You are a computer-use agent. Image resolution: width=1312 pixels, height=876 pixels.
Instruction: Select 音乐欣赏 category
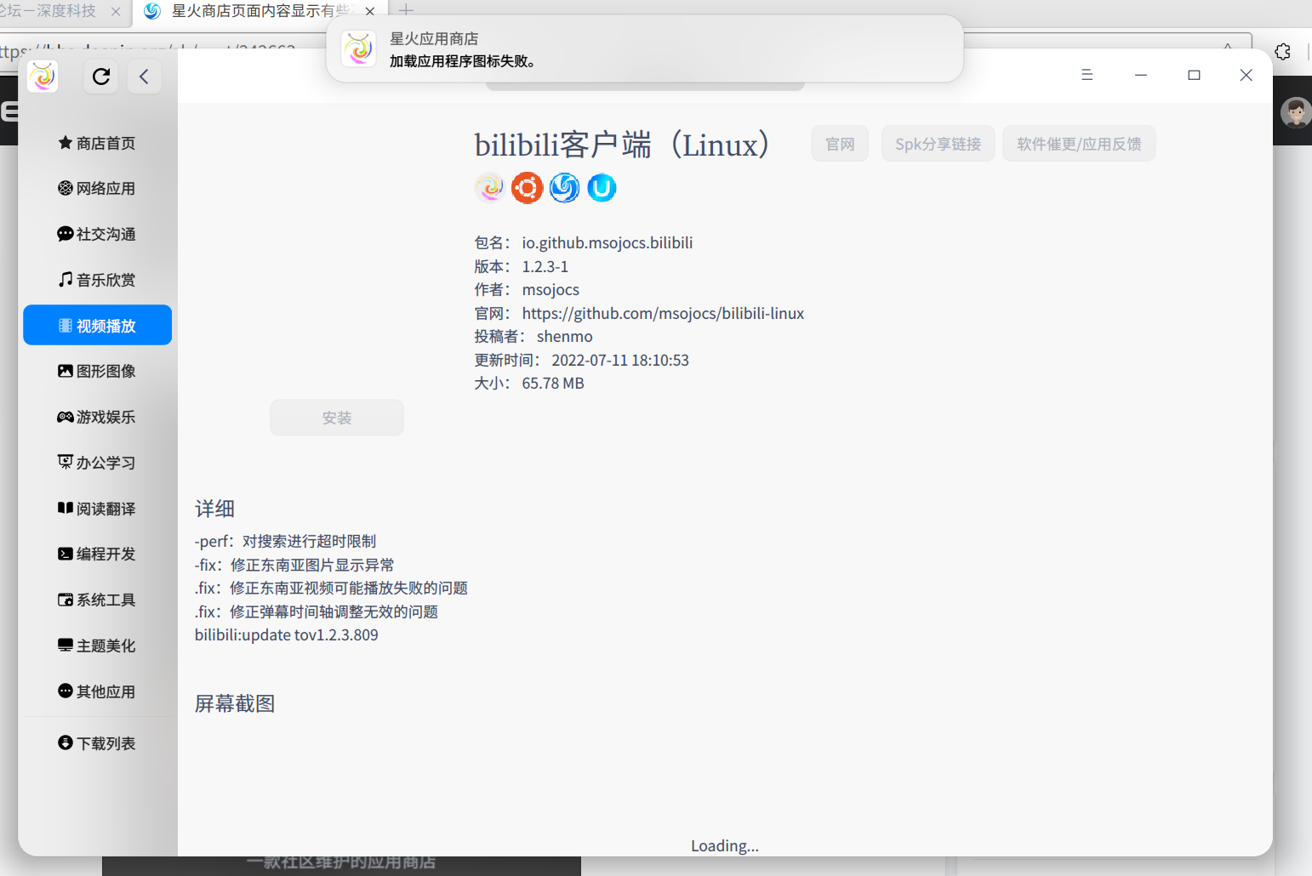97,280
